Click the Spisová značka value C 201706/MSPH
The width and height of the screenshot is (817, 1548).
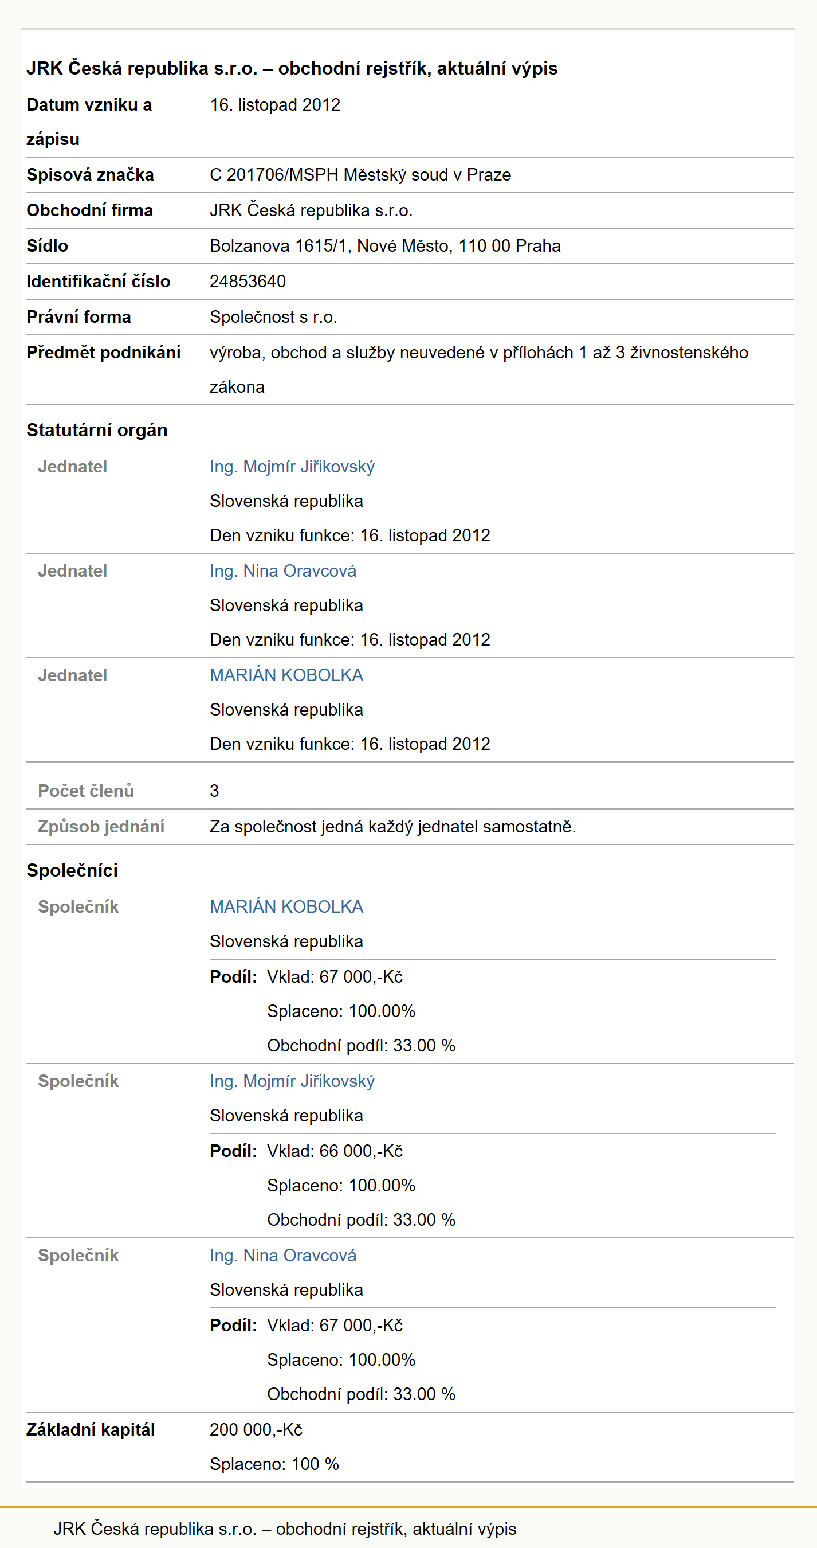point(360,175)
